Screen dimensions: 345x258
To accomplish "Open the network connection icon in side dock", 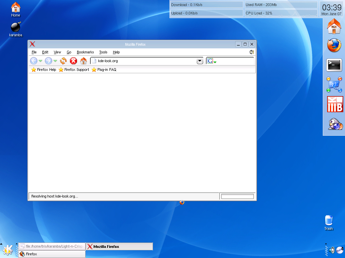I will click(x=334, y=84).
